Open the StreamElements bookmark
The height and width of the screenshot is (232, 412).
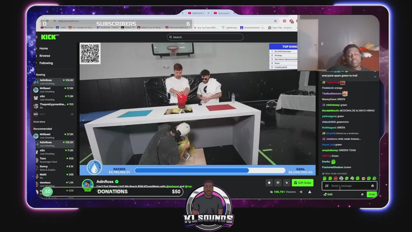point(252,28)
